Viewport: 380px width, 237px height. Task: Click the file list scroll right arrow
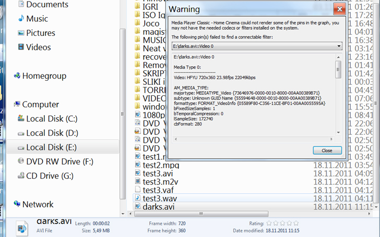click(369, 214)
